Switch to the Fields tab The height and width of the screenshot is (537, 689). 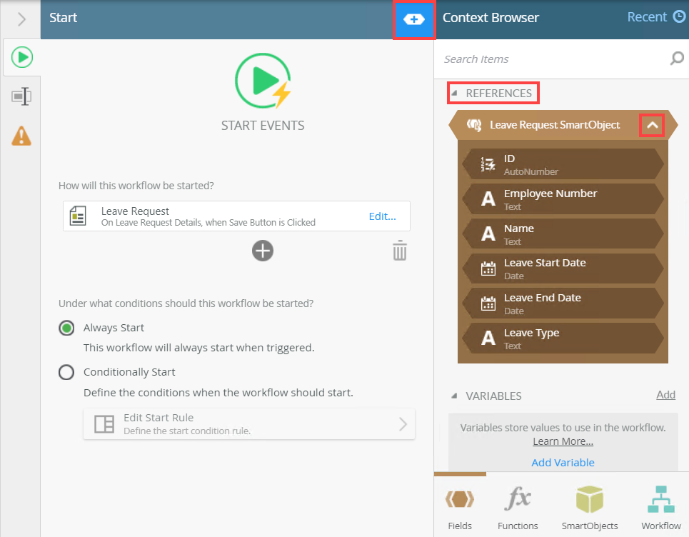coord(460,507)
